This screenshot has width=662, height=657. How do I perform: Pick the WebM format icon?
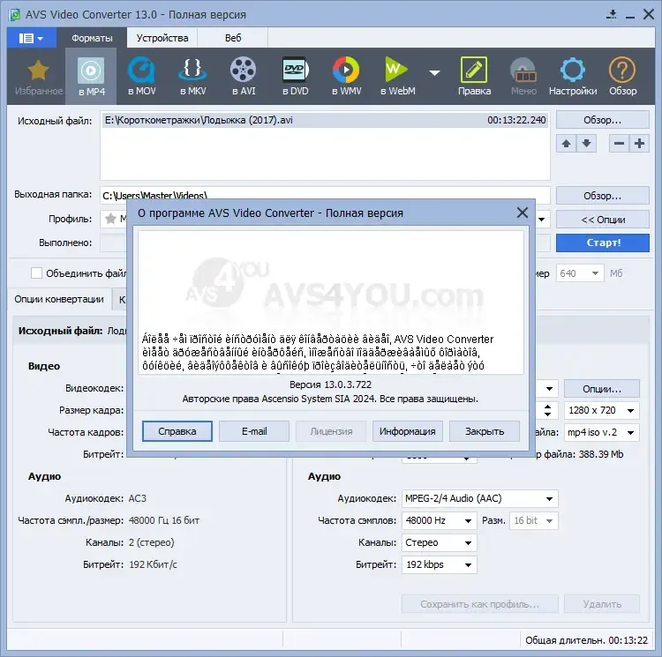[397, 77]
